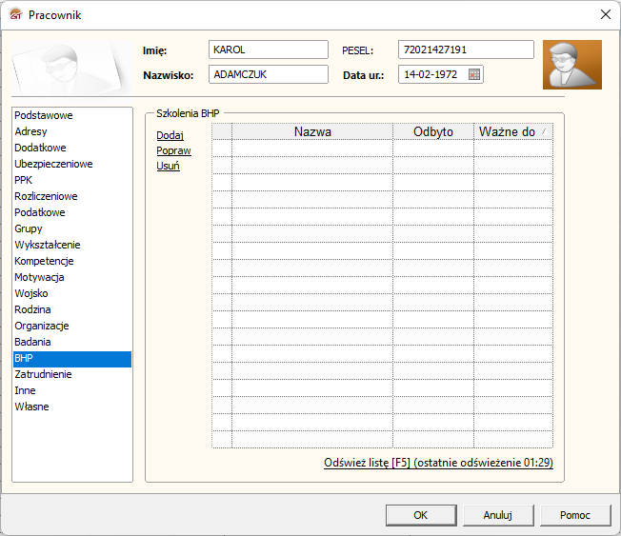Focus the Nazwisko text field
This screenshot has height=536, width=621.
point(268,74)
